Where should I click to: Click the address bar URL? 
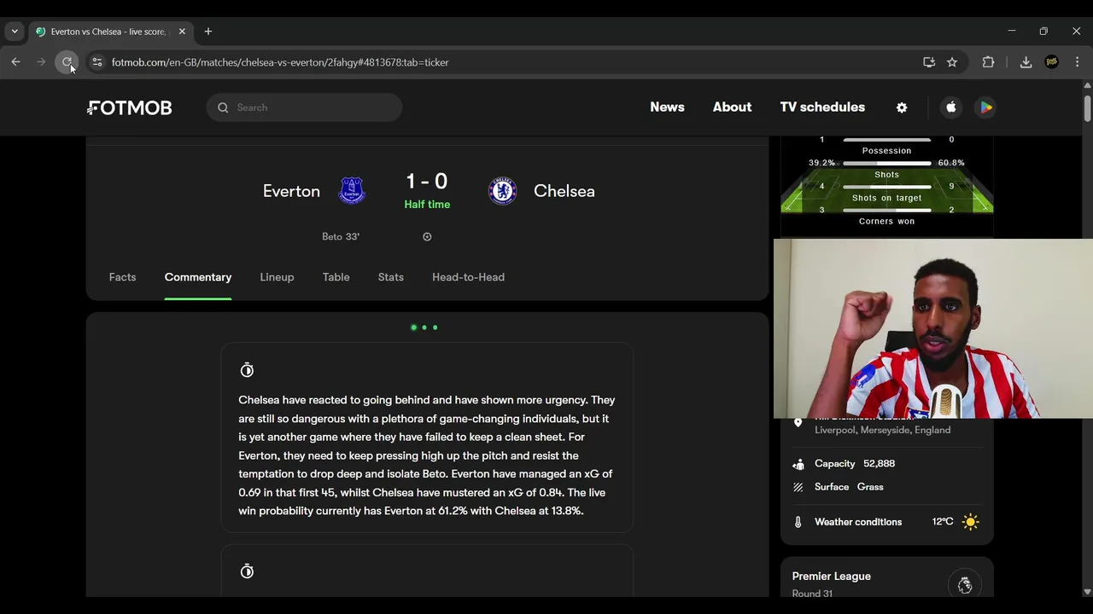point(280,62)
